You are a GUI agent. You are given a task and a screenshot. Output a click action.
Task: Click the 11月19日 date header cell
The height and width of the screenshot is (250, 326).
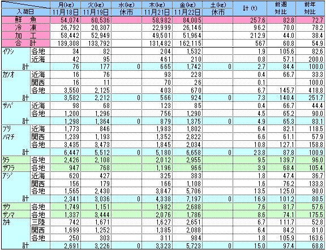[96, 12]
